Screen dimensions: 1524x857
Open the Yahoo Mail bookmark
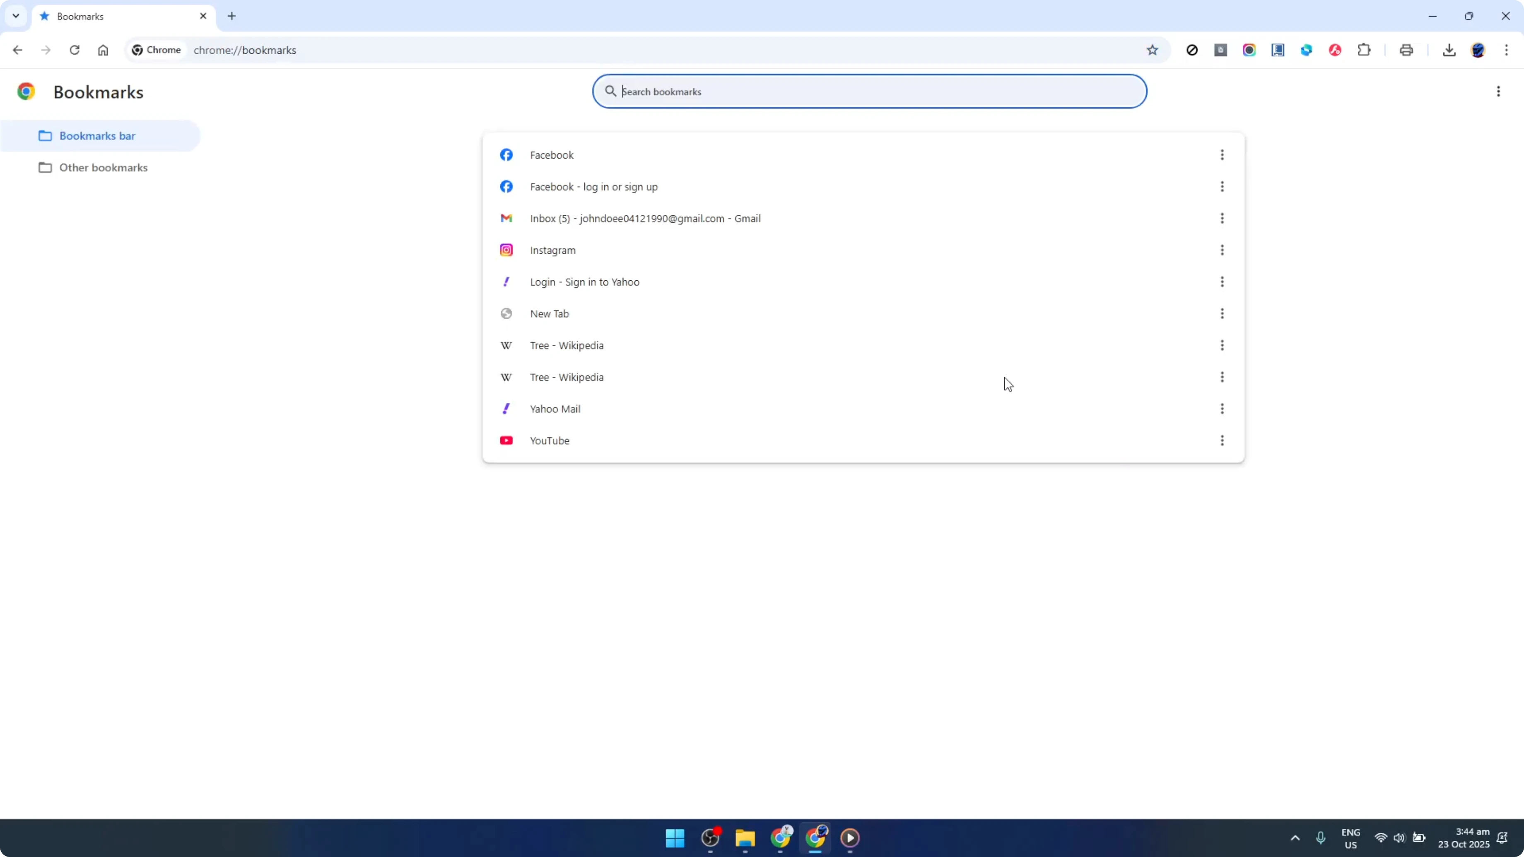click(863, 409)
